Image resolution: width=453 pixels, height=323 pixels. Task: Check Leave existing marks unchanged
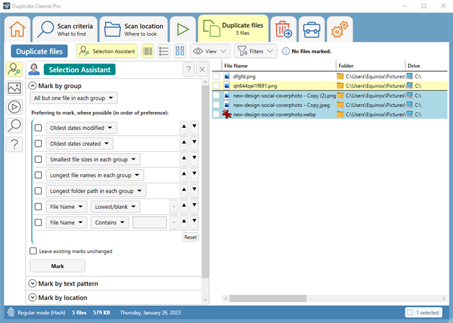(x=34, y=251)
